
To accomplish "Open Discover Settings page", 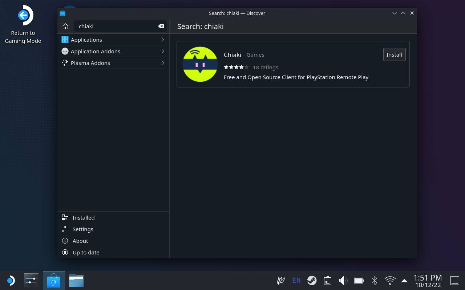I will click(x=113, y=229).
